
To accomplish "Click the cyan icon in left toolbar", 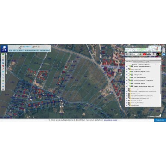I will point(3,72).
